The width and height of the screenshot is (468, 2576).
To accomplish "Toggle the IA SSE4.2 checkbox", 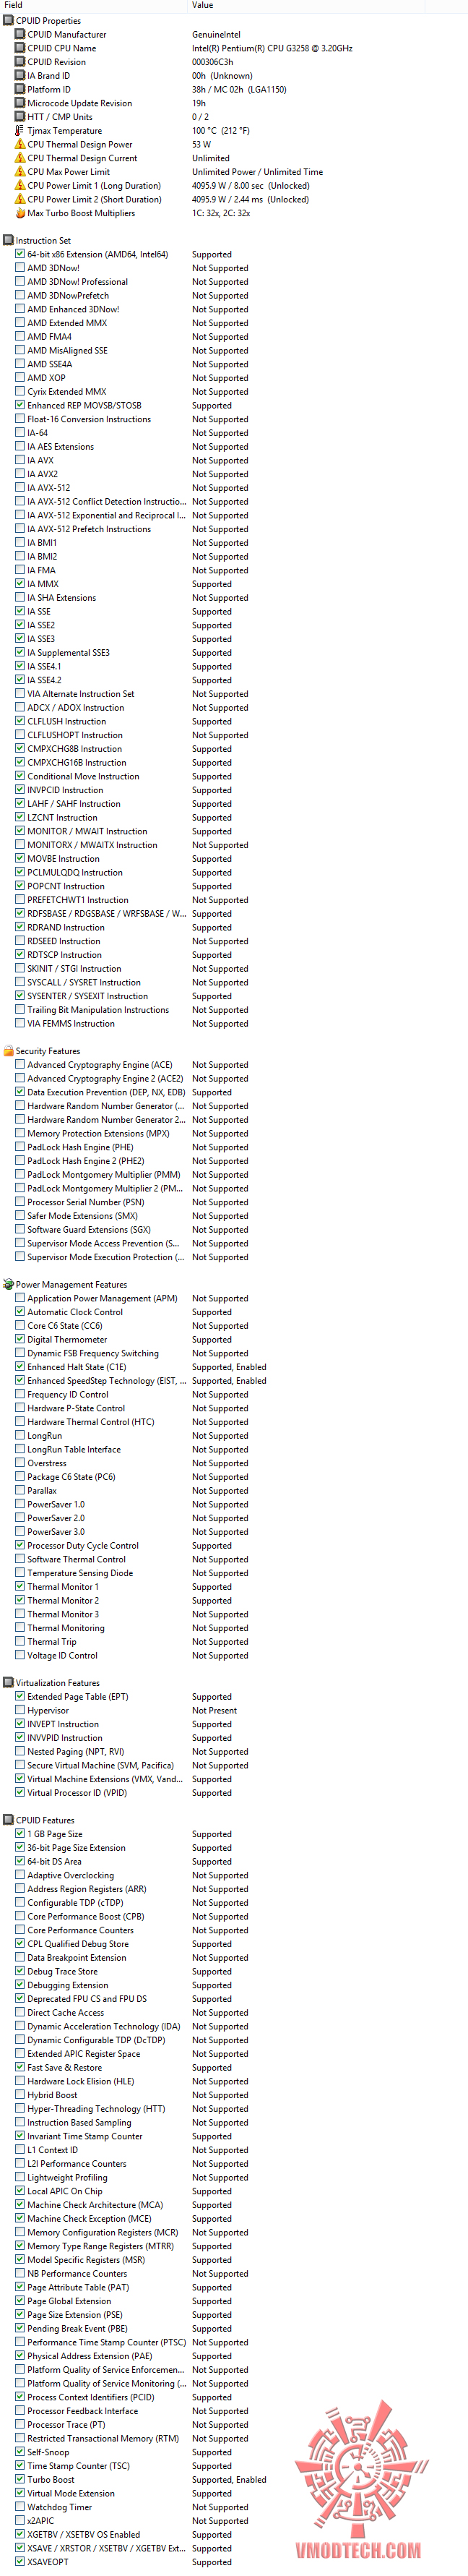I will 20,680.
